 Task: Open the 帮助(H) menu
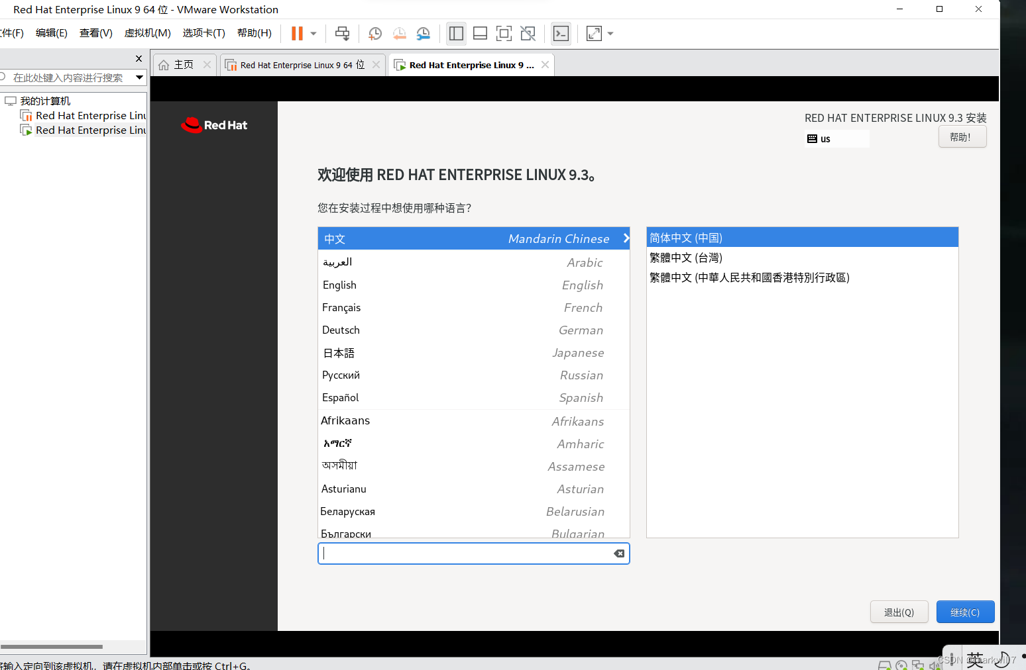[x=255, y=33]
